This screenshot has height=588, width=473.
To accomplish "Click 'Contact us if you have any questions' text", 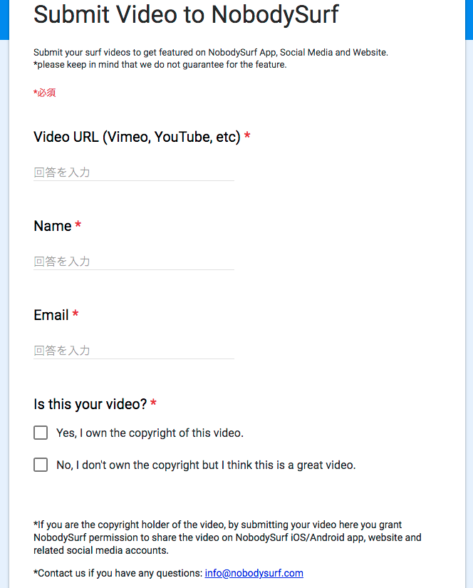I will coord(118,573).
